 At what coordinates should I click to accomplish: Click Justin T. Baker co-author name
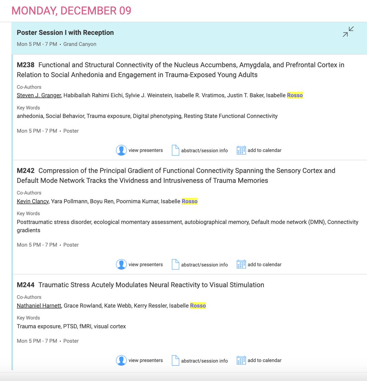click(246, 95)
